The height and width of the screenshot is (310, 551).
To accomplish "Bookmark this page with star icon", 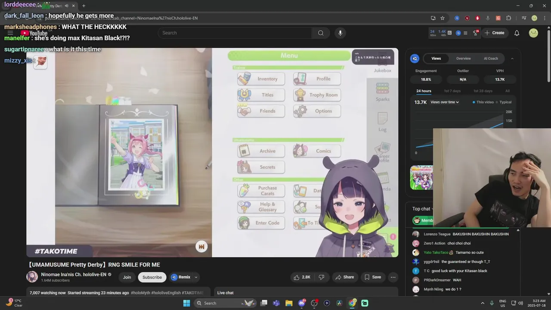I will point(443,18).
